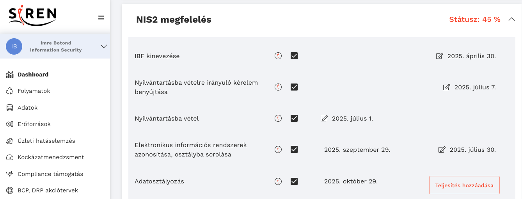Click the info icon beside IBF kinevezése

278,56
